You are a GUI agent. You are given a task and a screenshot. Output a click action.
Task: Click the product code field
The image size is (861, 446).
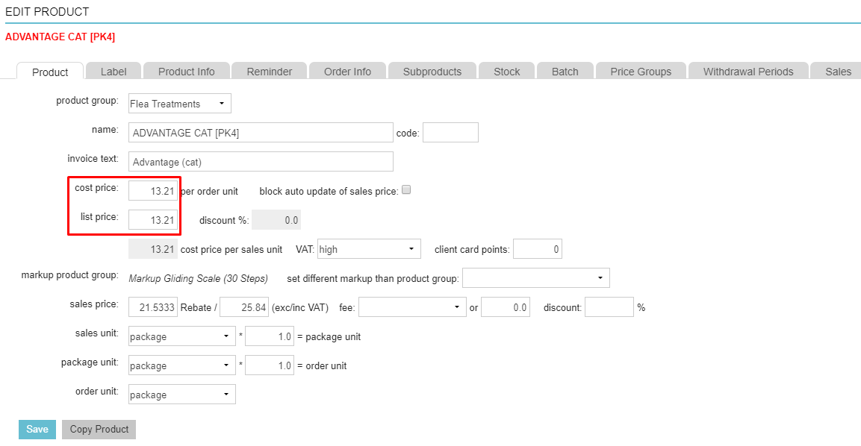tap(450, 133)
